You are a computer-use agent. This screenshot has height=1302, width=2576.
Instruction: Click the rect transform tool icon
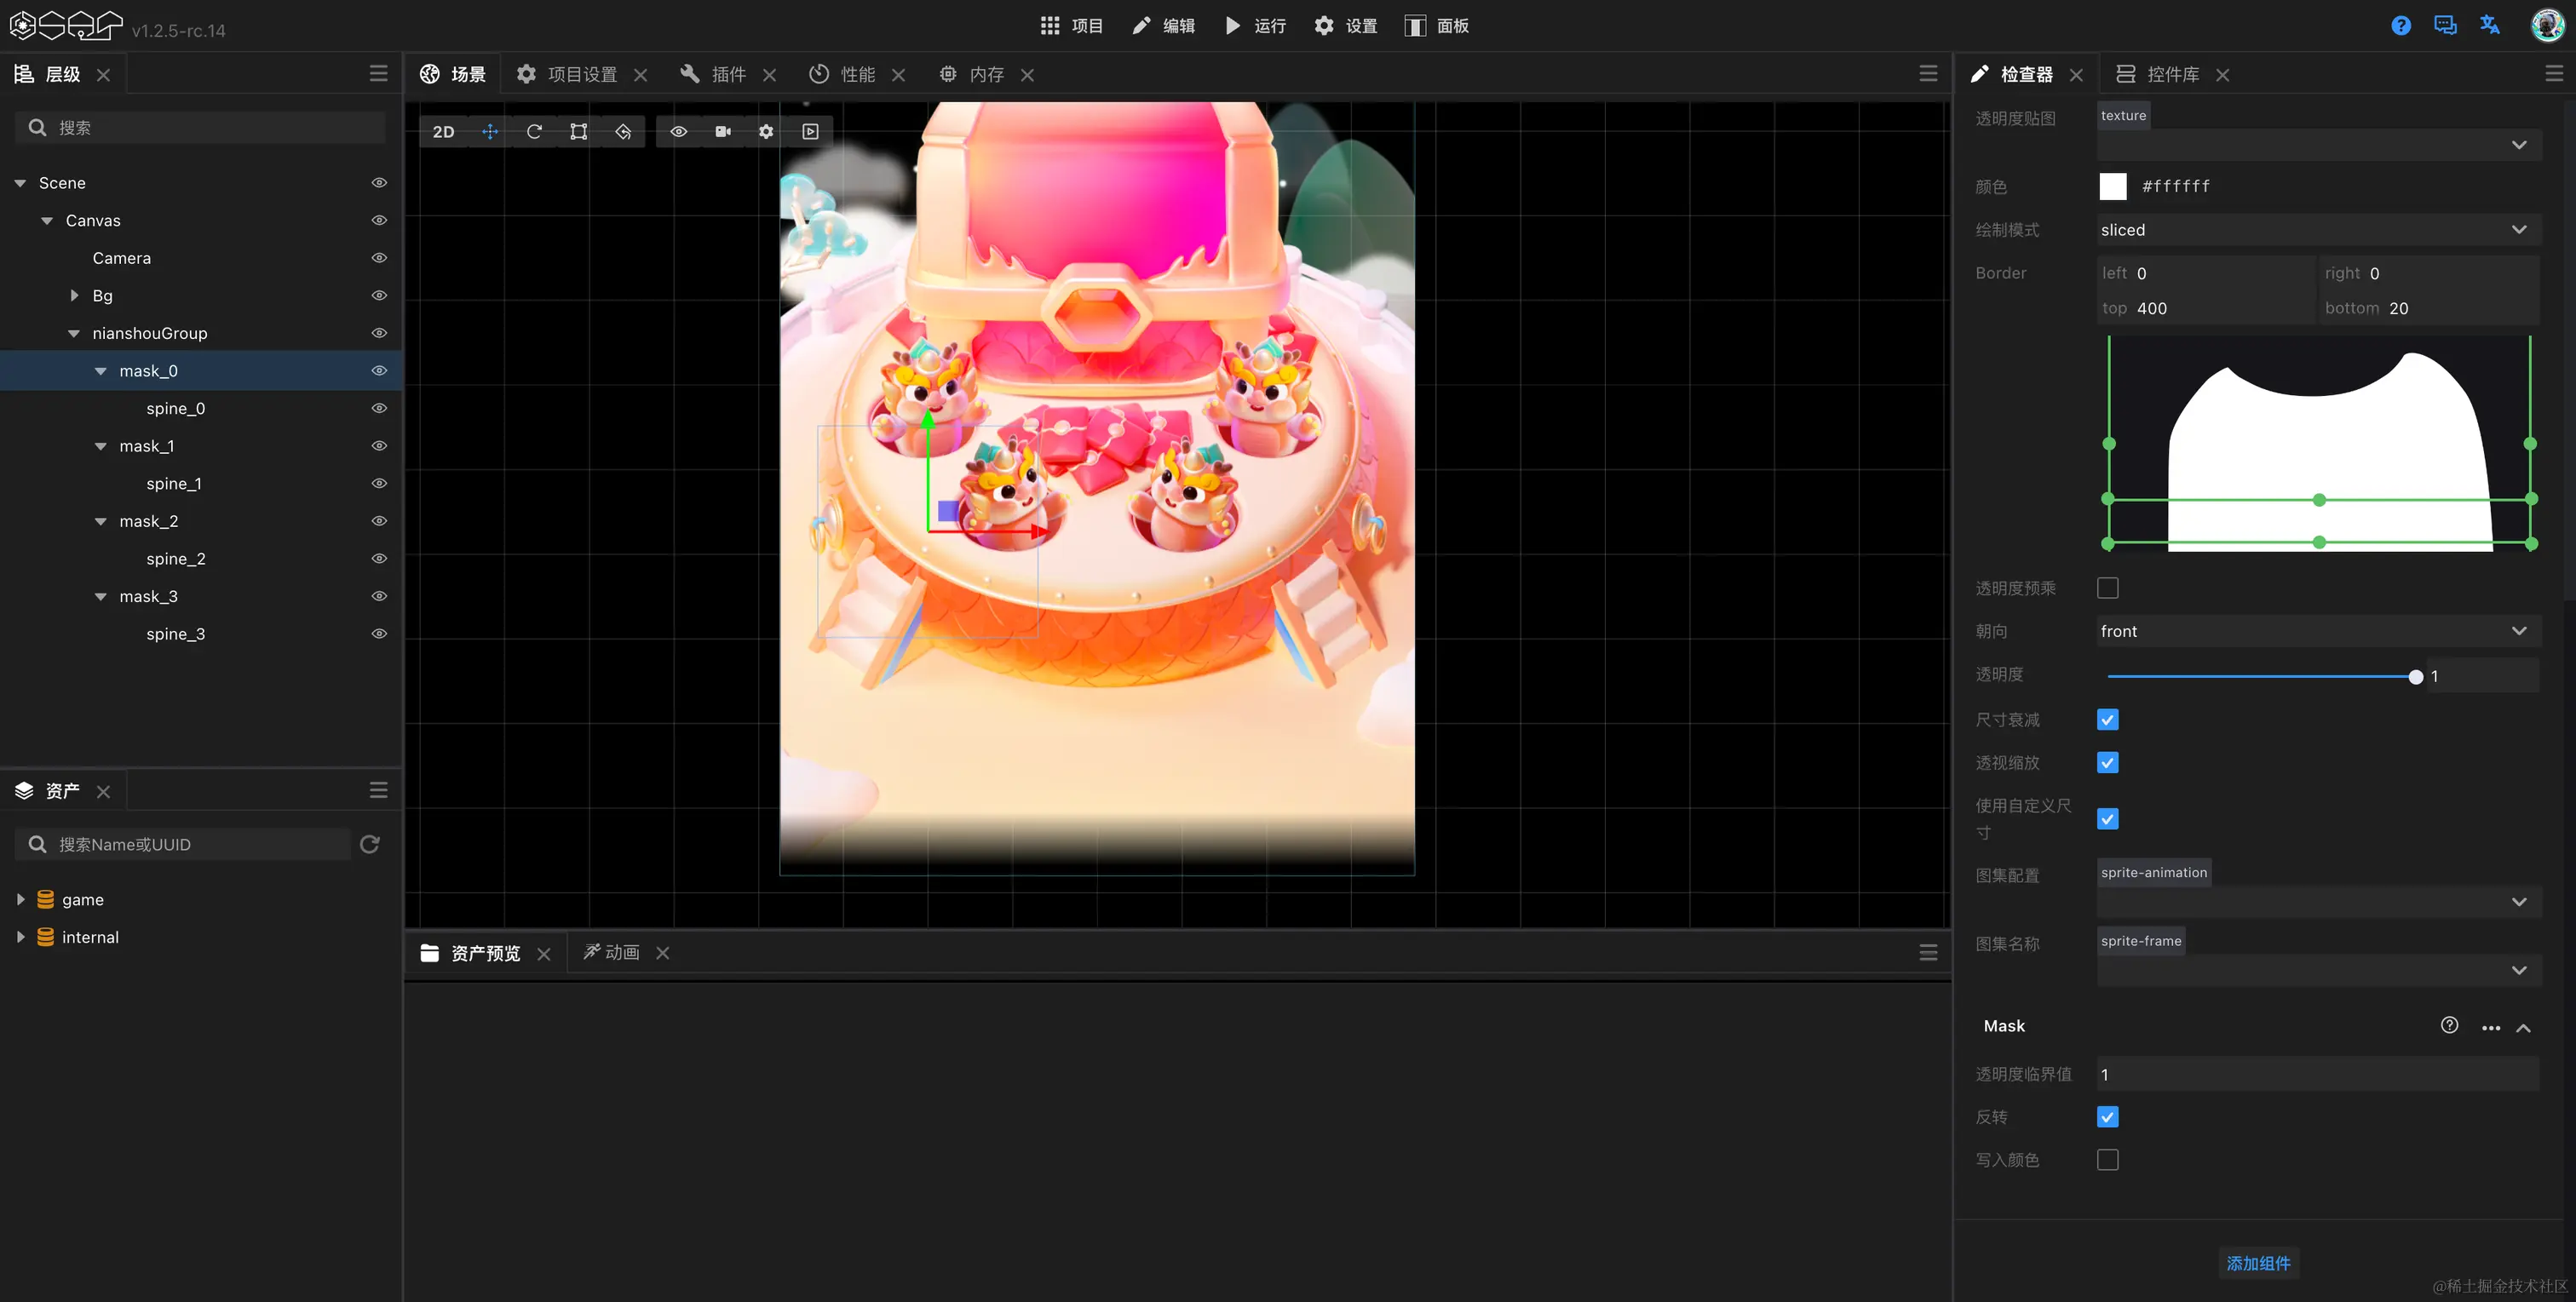point(578,131)
